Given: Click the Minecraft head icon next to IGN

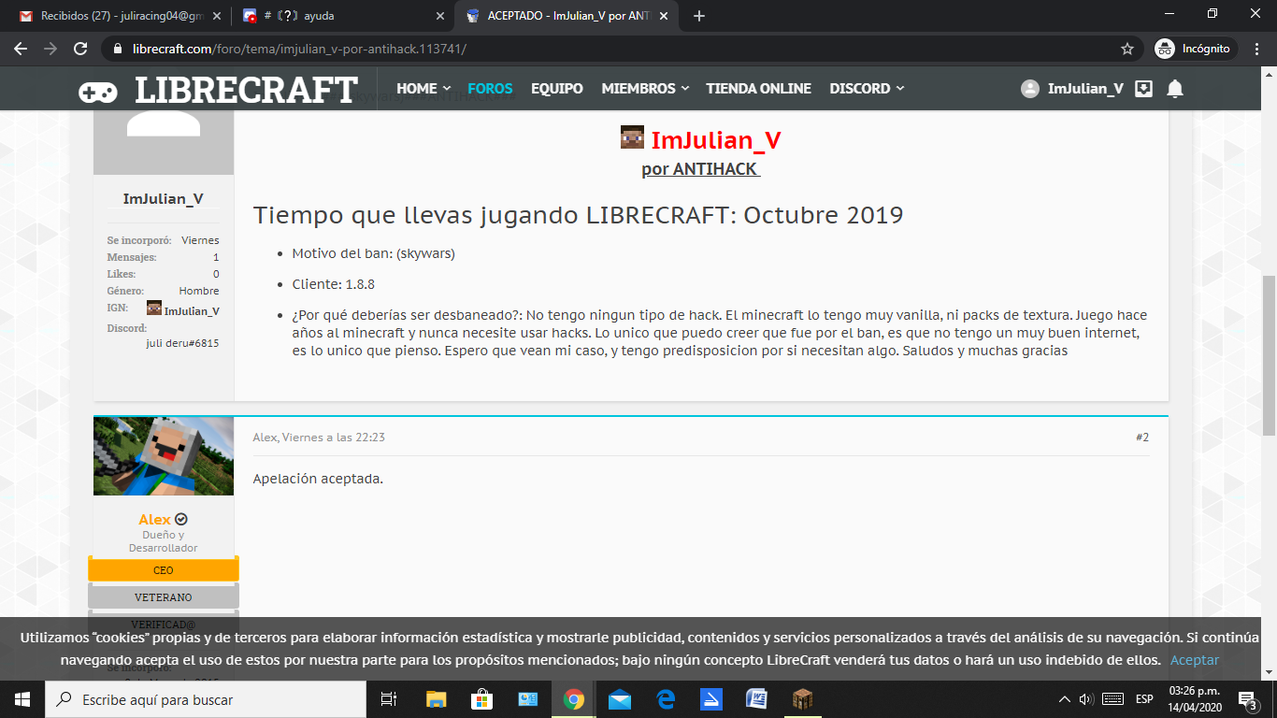Looking at the screenshot, I should 154,309.
